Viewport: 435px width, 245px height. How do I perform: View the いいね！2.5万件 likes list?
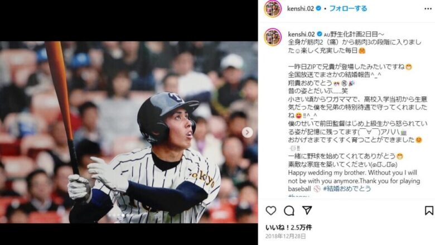tap(288, 228)
